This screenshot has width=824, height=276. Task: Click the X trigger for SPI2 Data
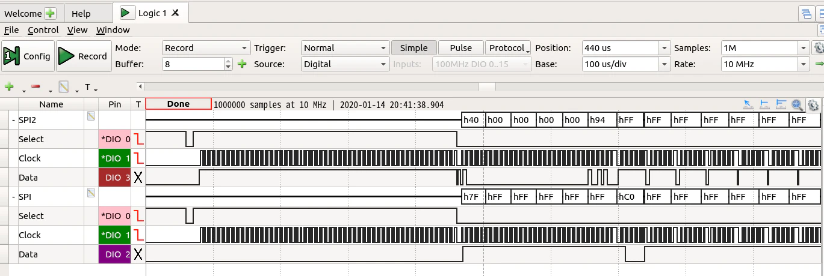pos(138,178)
